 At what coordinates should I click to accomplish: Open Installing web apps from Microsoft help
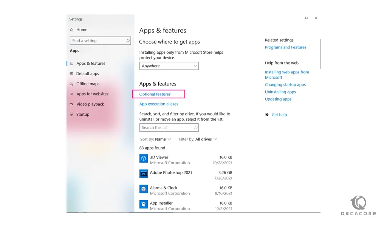pyautogui.click(x=287, y=75)
